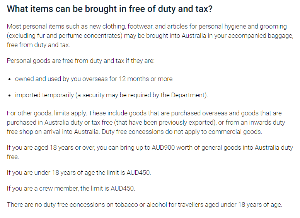
Task: Click 'AUD450' in the under 18 sentence
Action: pyautogui.click(x=138, y=172)
